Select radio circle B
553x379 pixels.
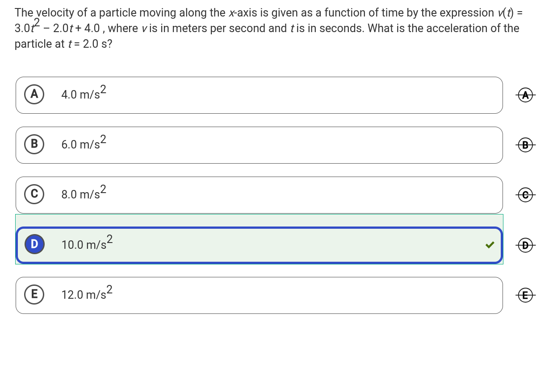point(34,144)
